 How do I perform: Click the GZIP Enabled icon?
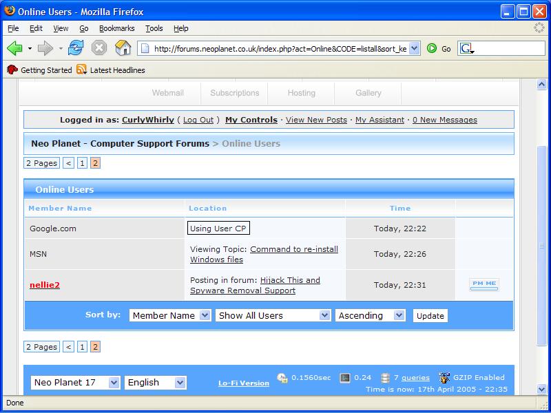(444, 378)
